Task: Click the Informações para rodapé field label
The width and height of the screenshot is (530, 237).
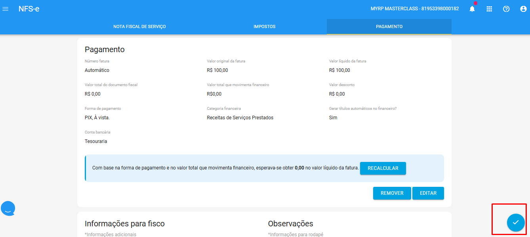Action: point(296,235)
